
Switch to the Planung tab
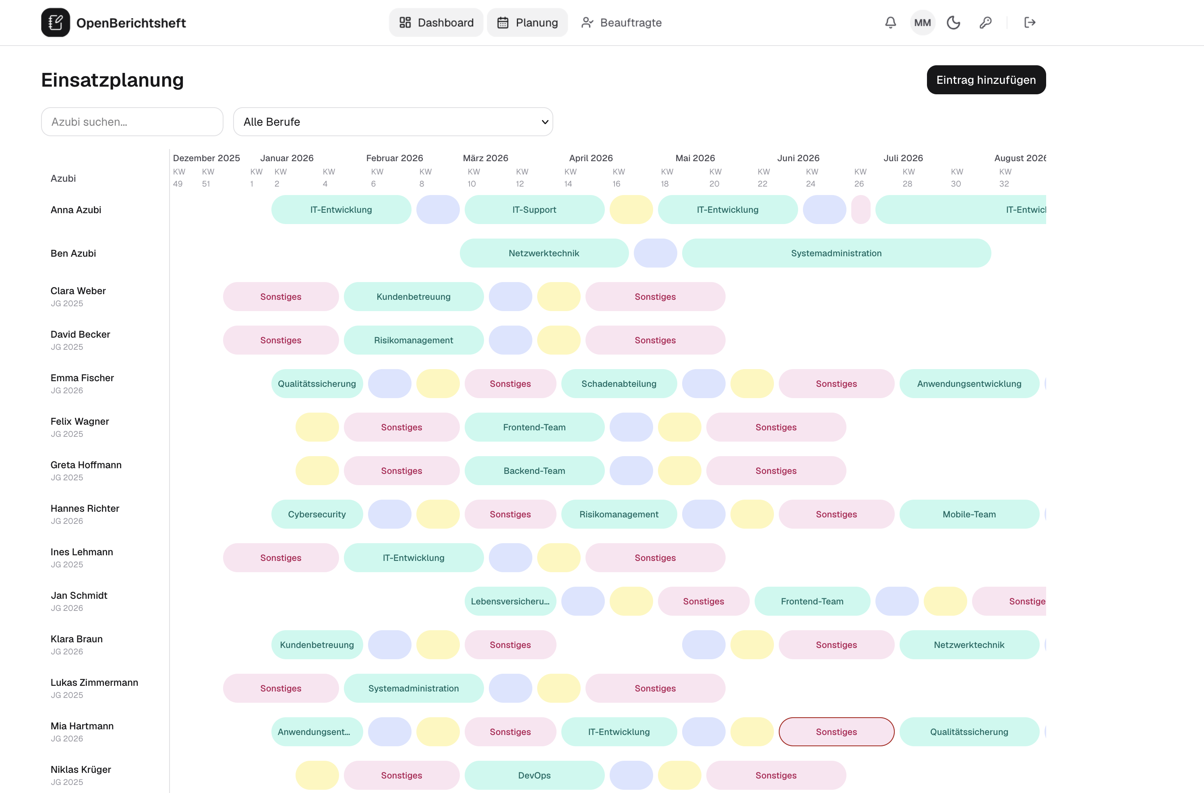(x=527, y=23)
